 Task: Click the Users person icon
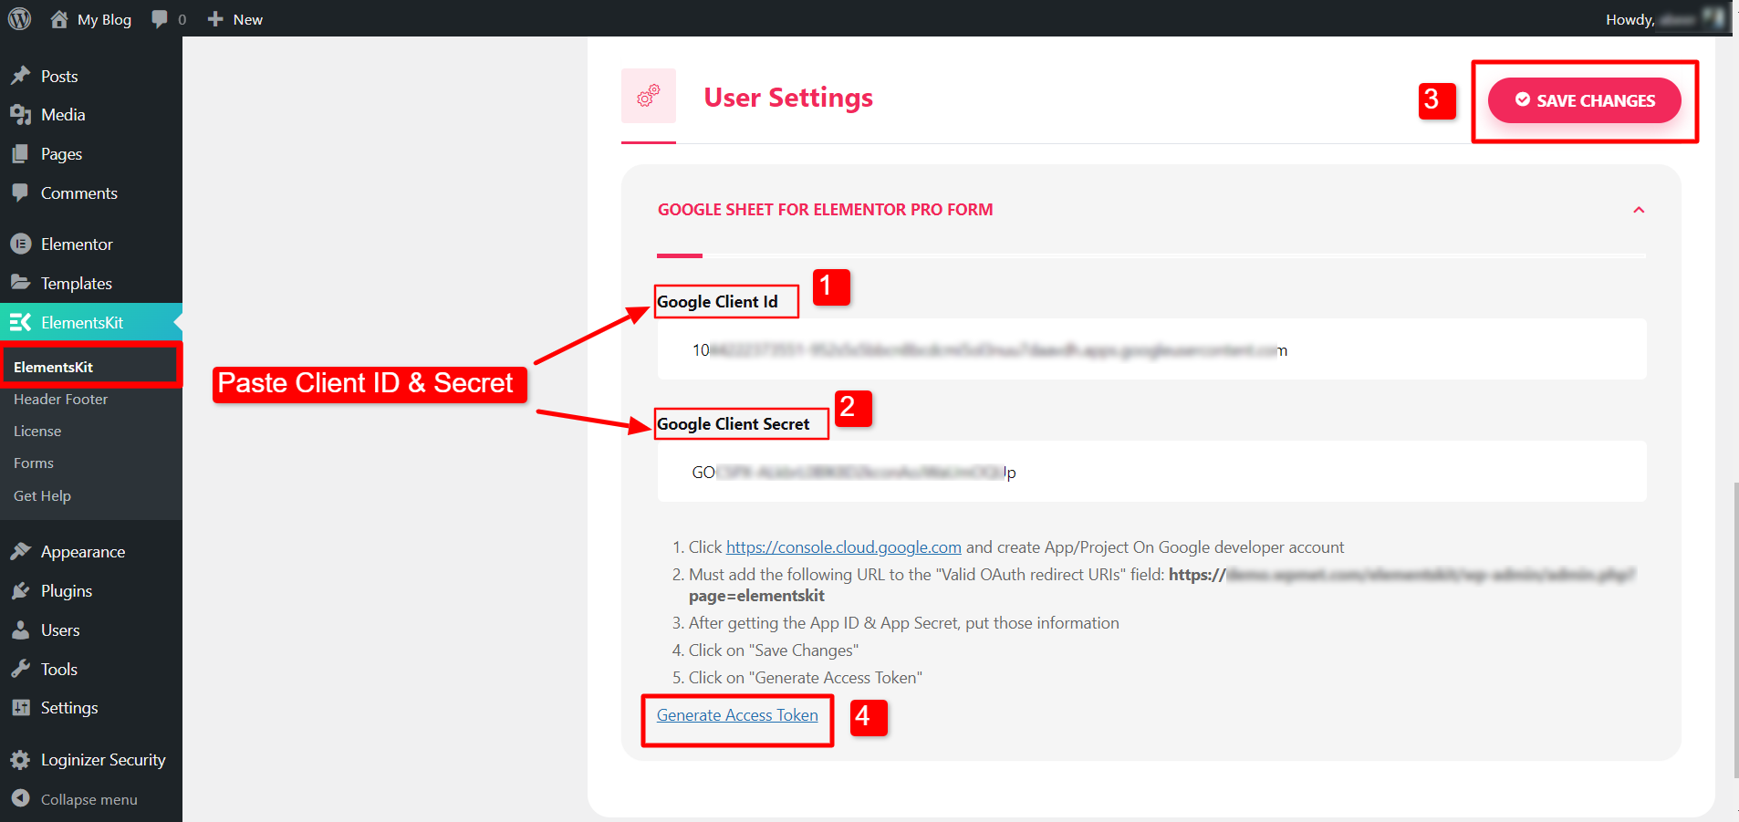tap(20, 630)
